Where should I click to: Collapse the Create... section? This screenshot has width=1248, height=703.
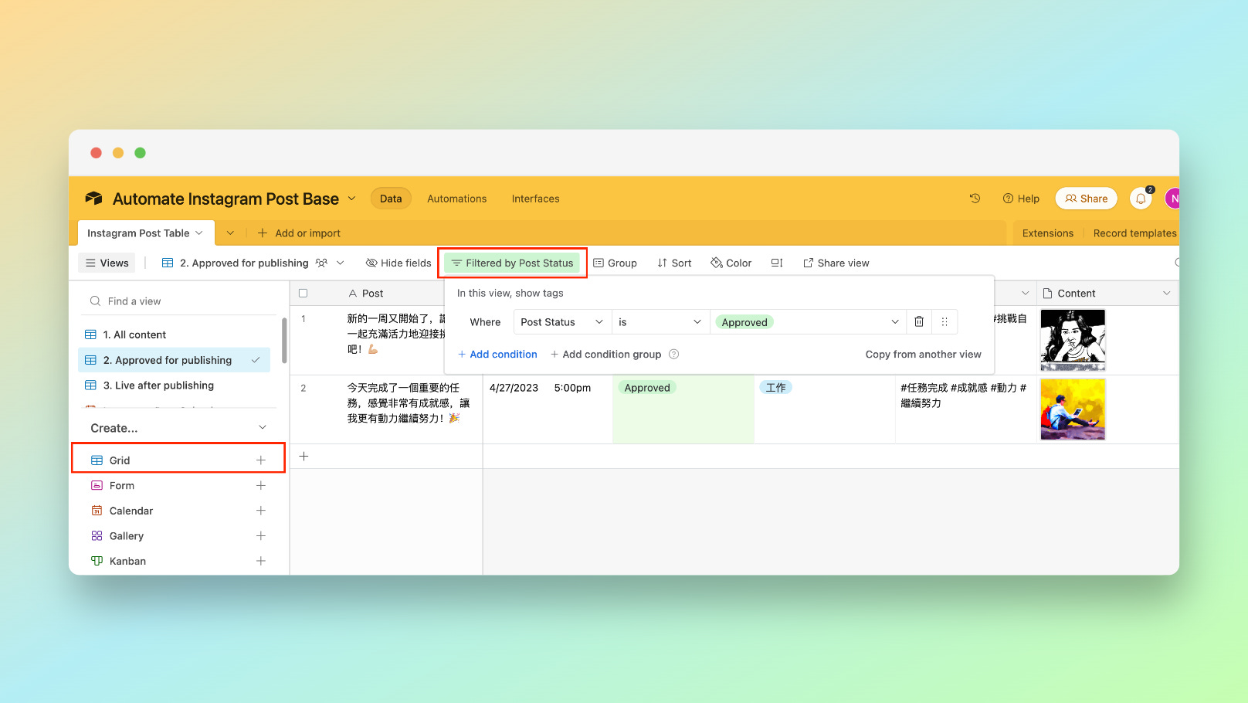click(x=263, y=428)
